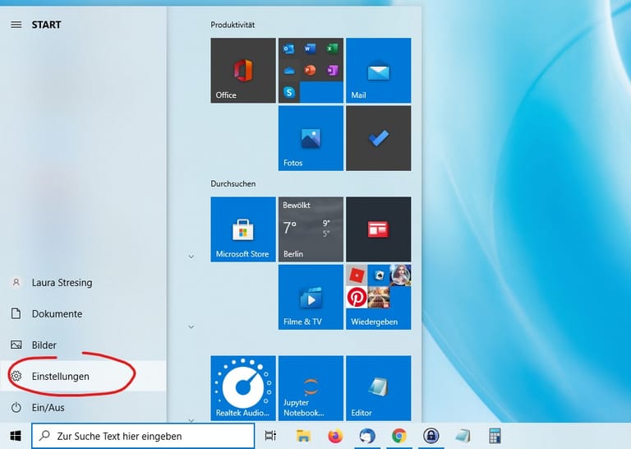
Task: Open the Mail tile
Action: 378,71
